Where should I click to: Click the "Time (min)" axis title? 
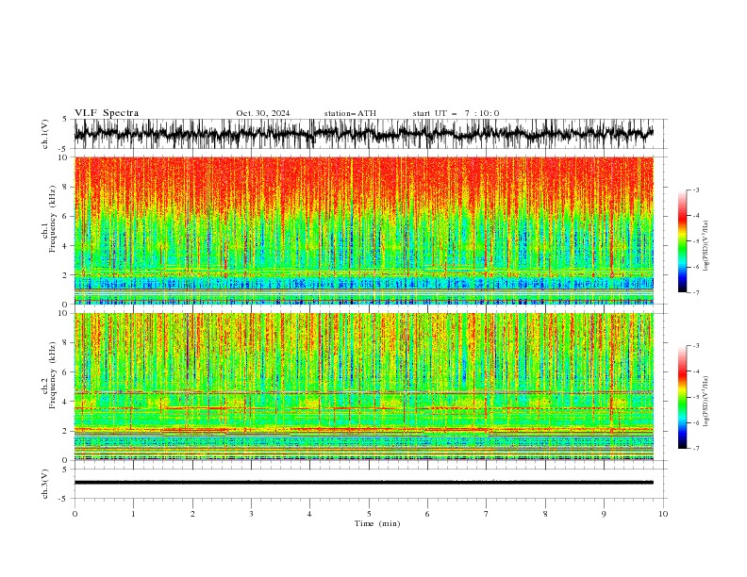377,523
